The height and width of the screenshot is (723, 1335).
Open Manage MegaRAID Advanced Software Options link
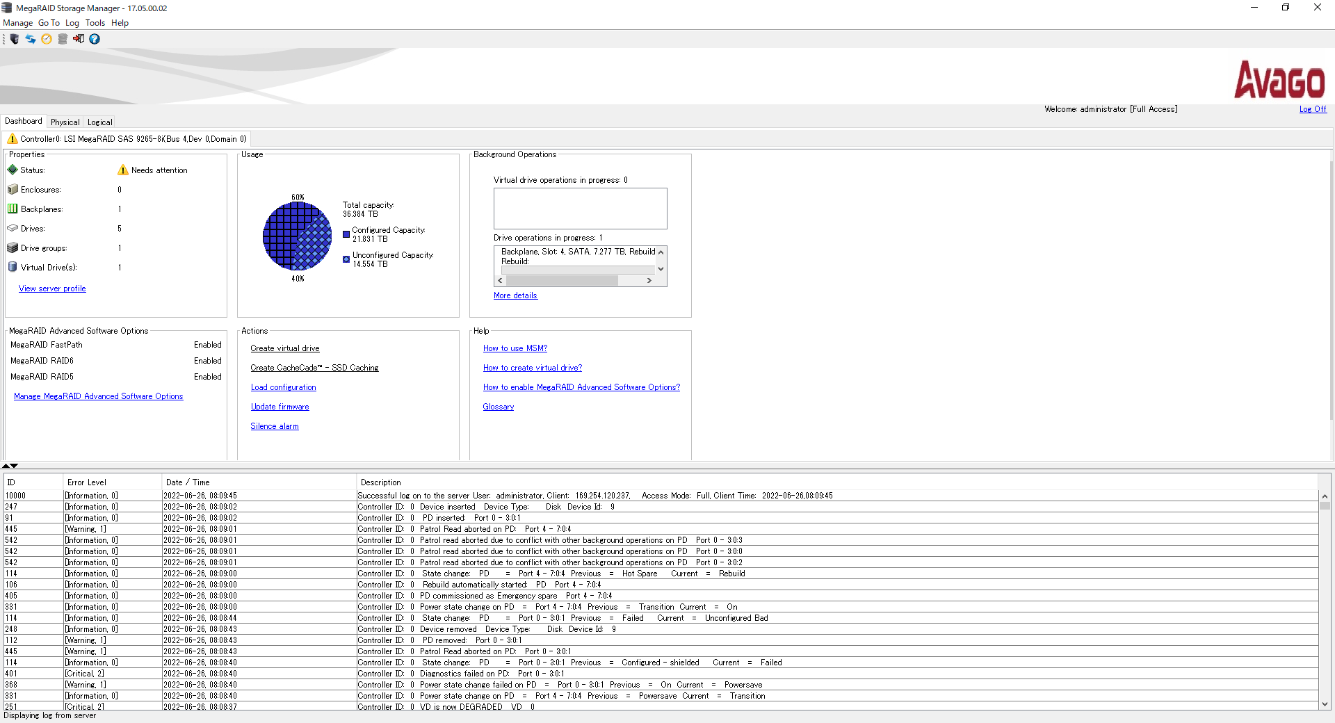click(99, 396)
